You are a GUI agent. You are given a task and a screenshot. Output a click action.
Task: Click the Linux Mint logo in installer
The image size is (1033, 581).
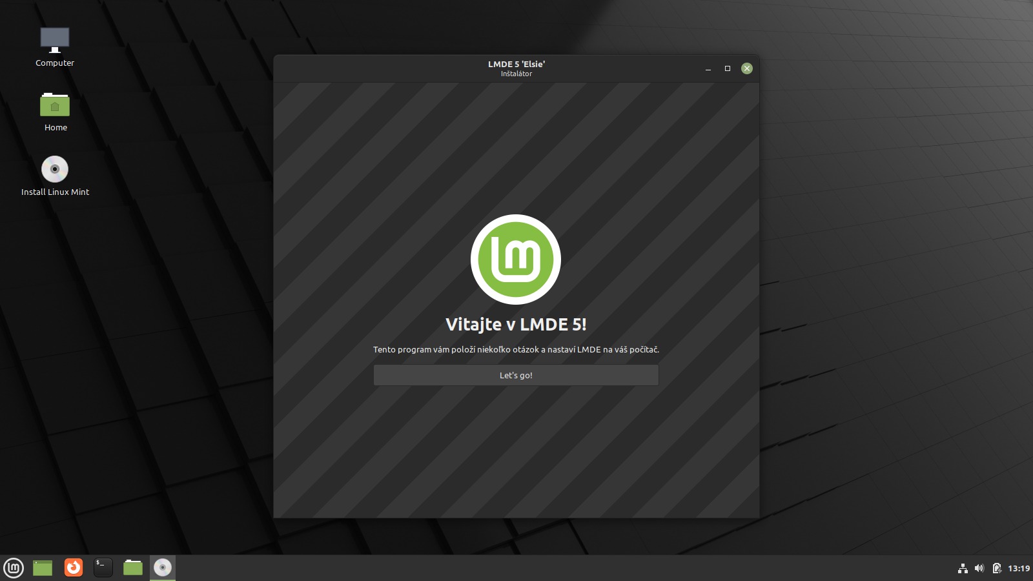coord(516,260)
